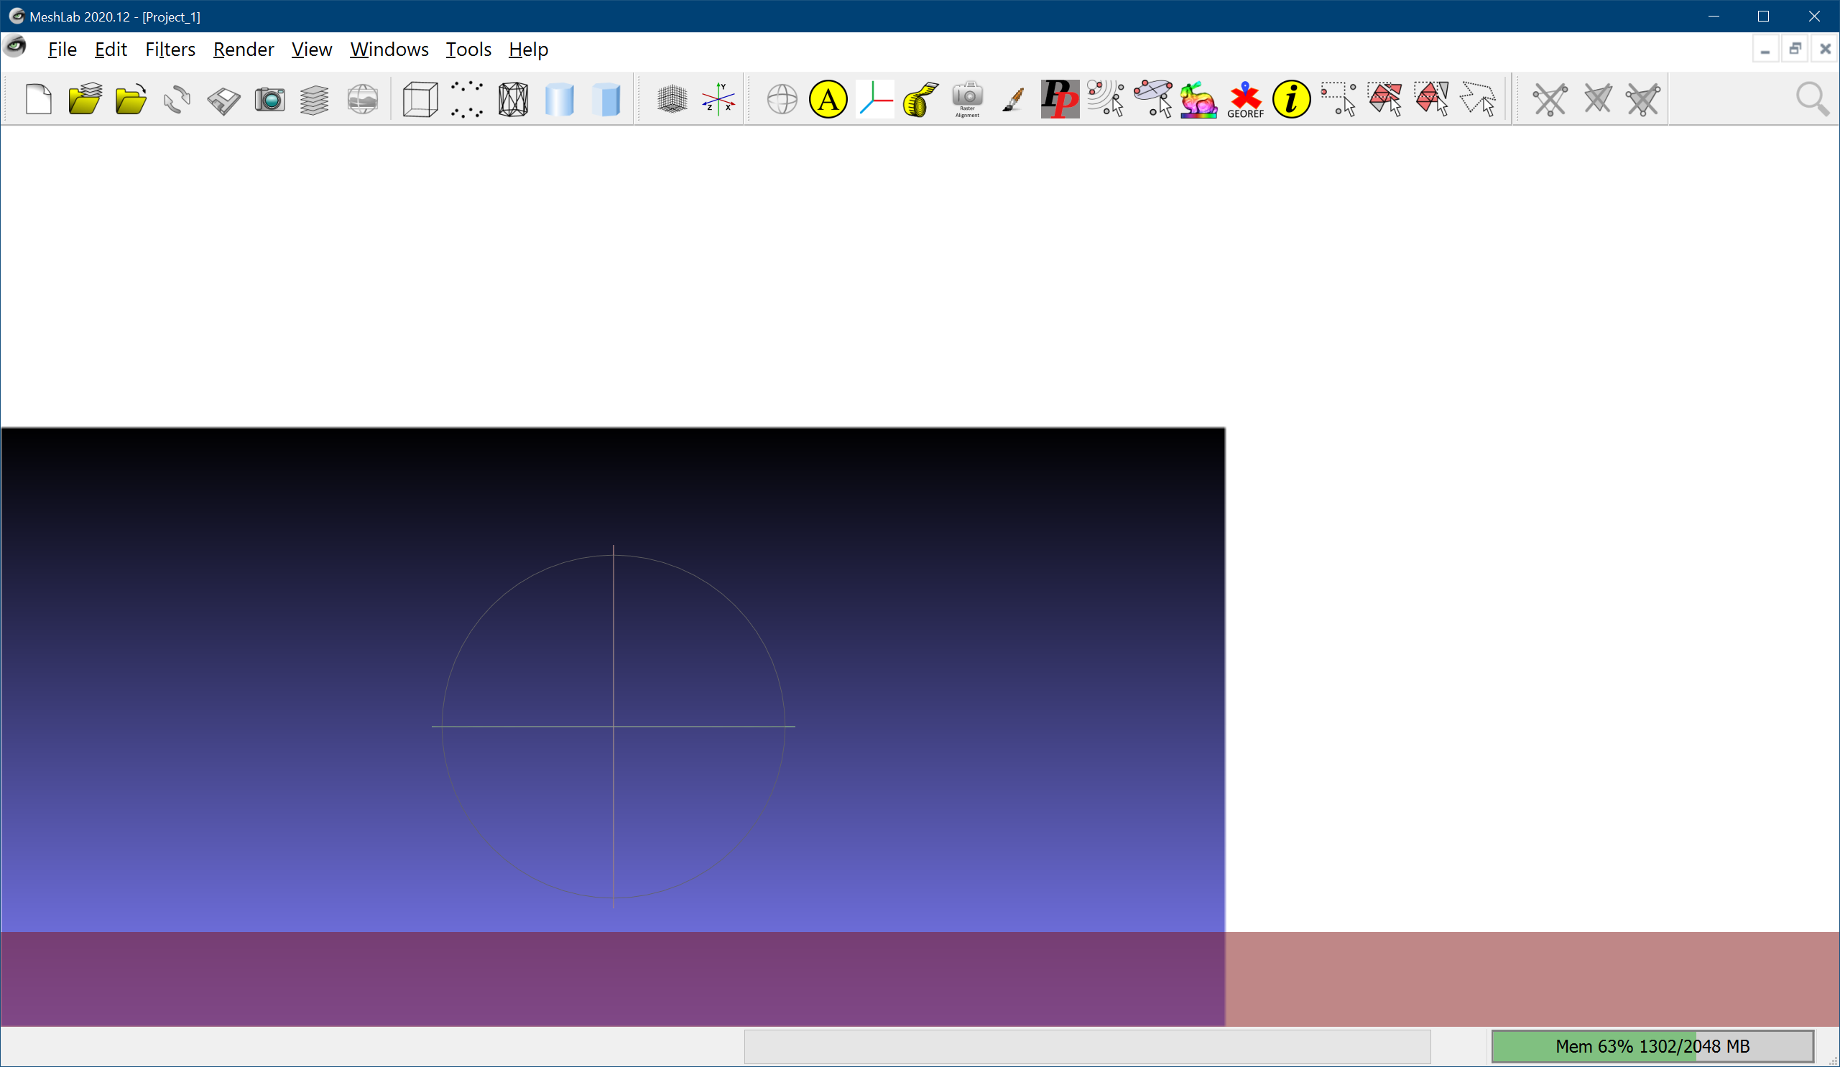Toggle the trackball visibility

782,98
